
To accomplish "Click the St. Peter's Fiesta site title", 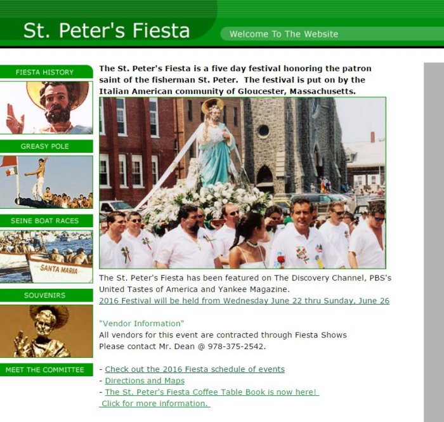I will point(107,30).
